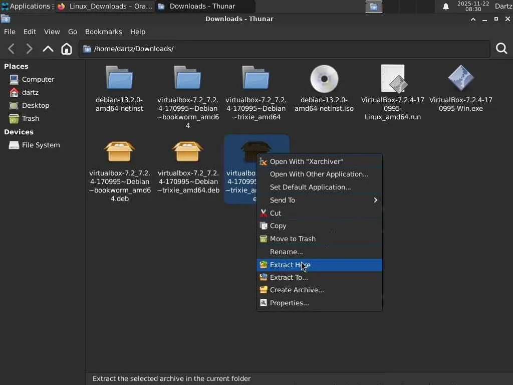Choose Rename... in context menu
Viewport: 513px width, 385px height.
(x=319, y=252)
